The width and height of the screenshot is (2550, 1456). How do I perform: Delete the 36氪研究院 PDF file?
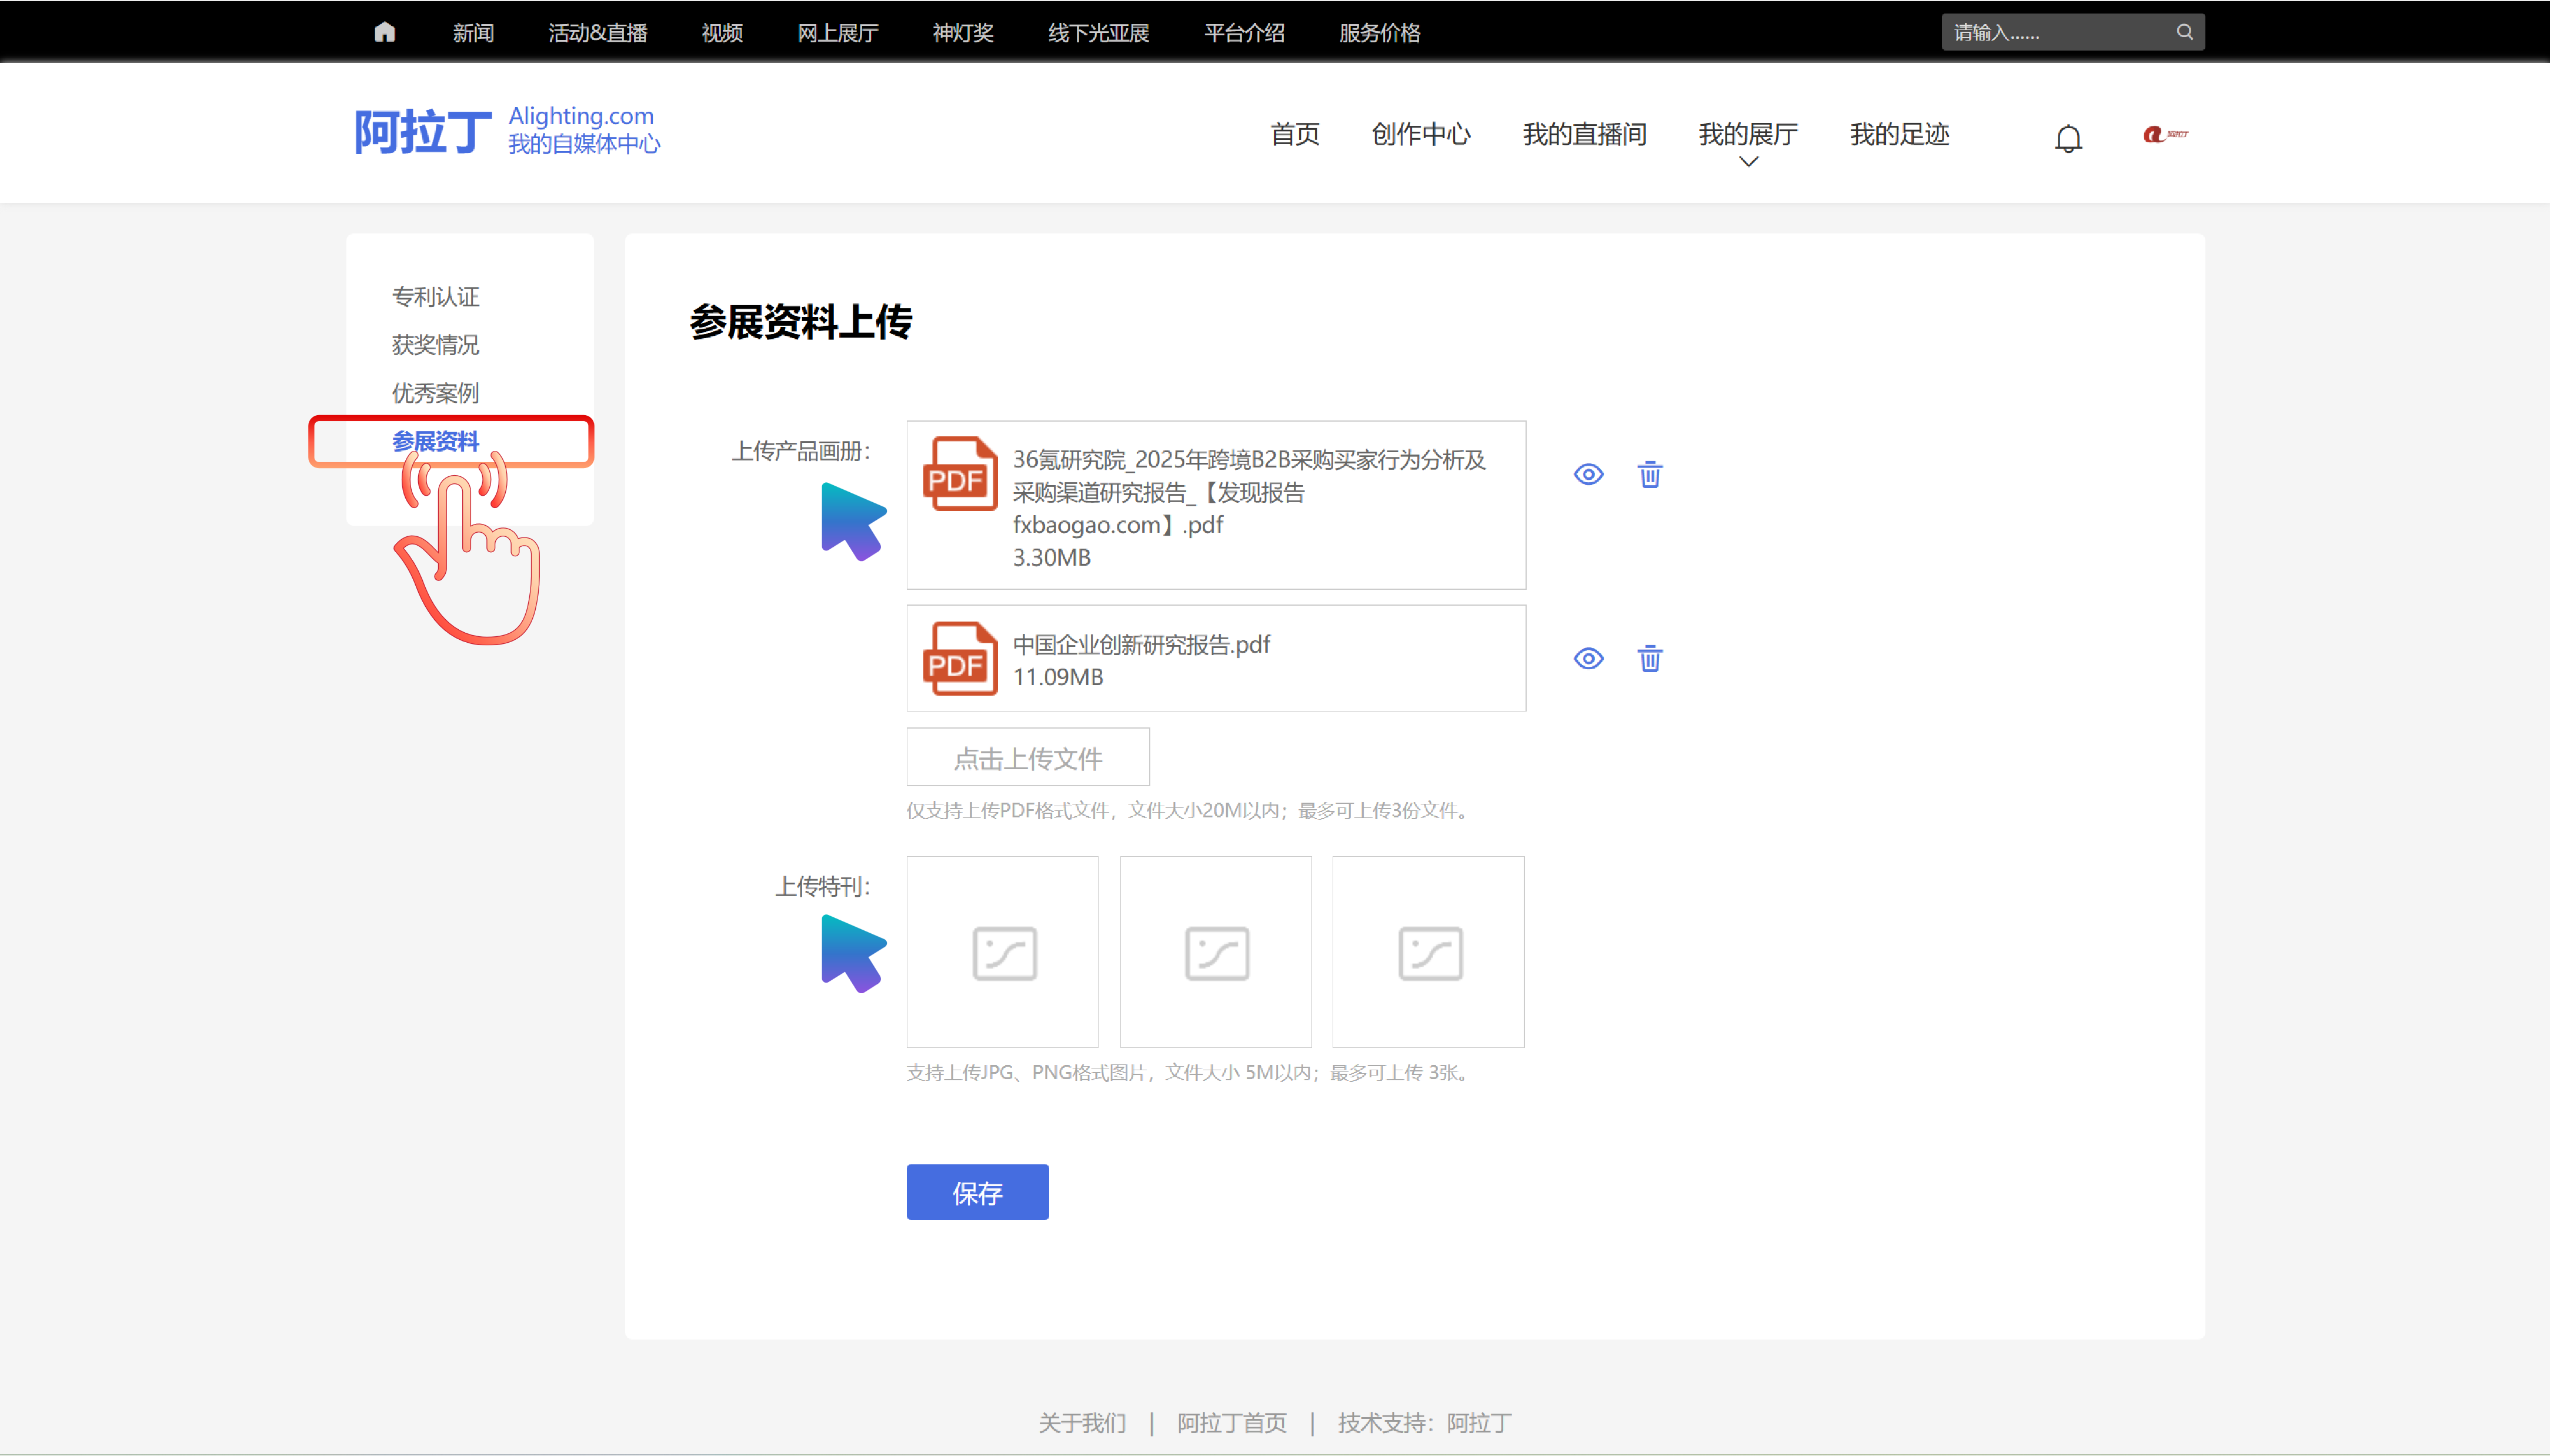pyautogui.click(x=1650, y=474)
